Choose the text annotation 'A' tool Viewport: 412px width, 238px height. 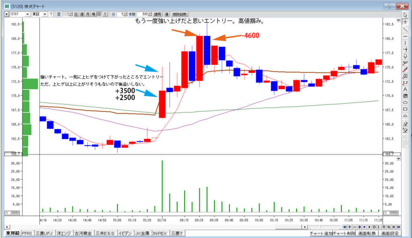point(405,89)
